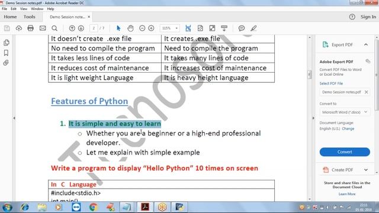Remove selected Demo Session notes.pdf file

(367, 92)
